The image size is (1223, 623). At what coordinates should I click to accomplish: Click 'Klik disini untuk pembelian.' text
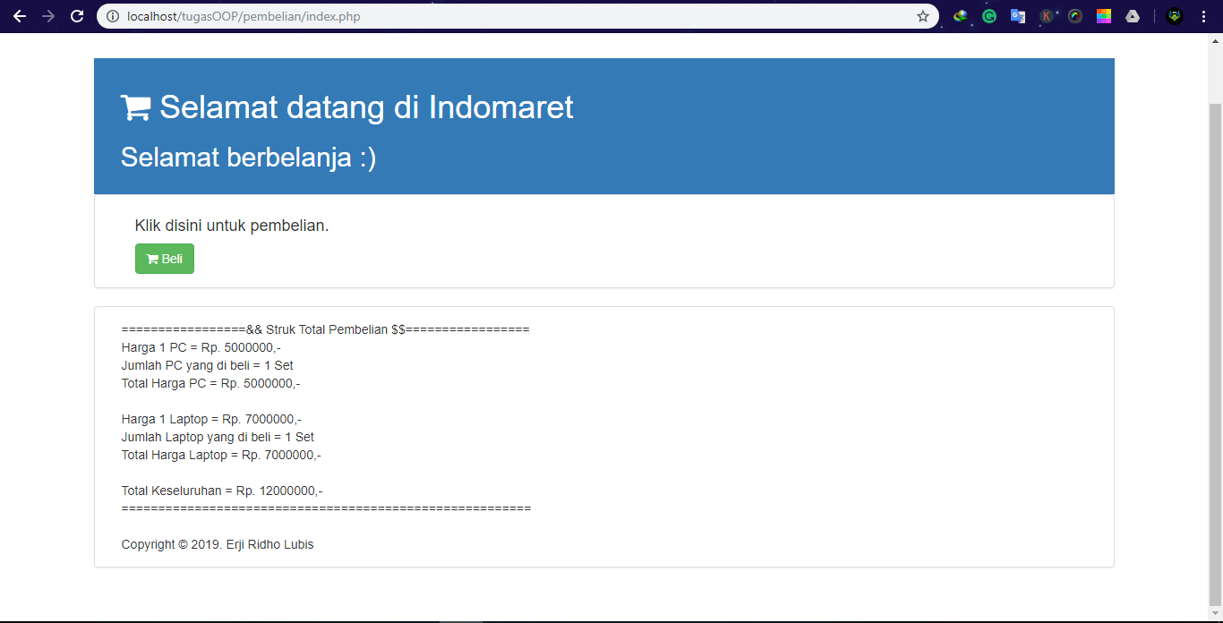point(232,226)
